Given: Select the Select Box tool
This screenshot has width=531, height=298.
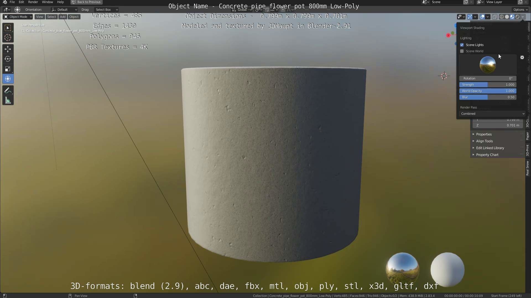Looking at the screenshot, I should 8,28.
